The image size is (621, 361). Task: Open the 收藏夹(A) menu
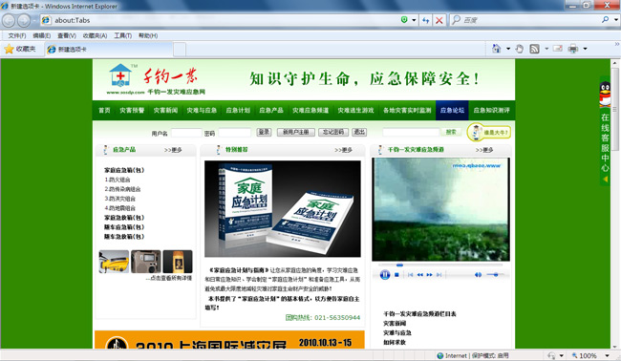[x=95, y=35]
